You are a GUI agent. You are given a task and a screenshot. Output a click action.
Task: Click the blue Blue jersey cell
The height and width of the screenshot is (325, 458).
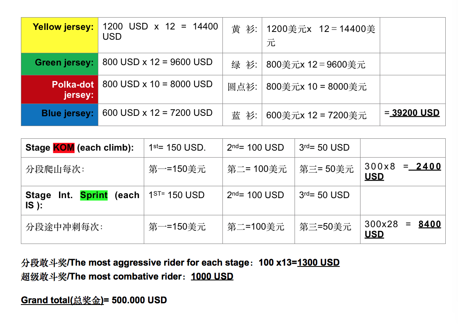click(x=59, y=115)
